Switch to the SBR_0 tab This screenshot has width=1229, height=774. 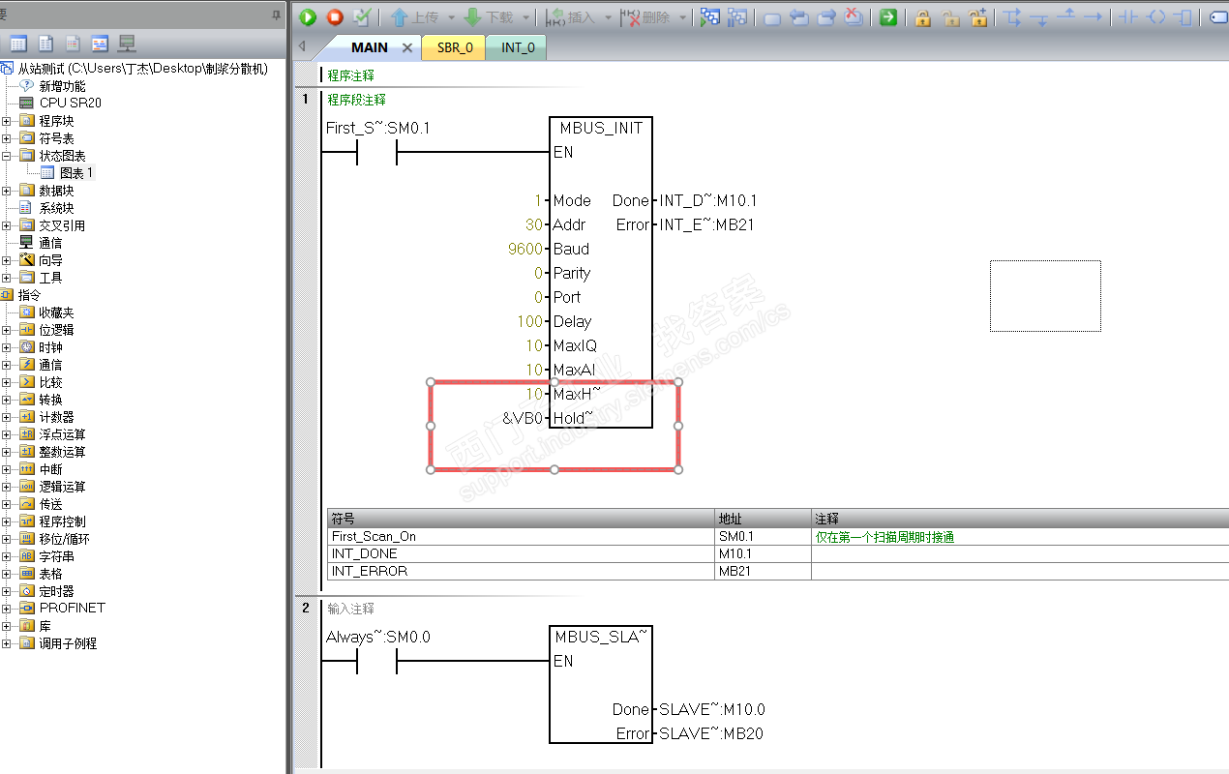[x=455, y=47]
